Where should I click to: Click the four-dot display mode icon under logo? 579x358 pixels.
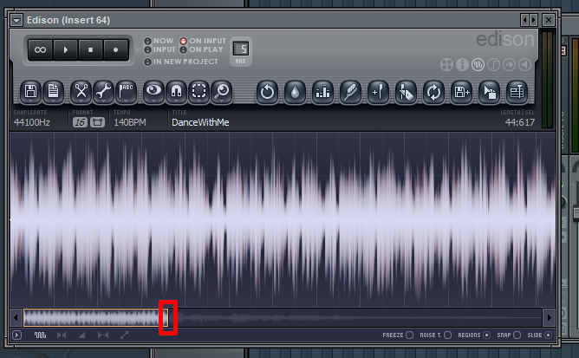[446, 65]
